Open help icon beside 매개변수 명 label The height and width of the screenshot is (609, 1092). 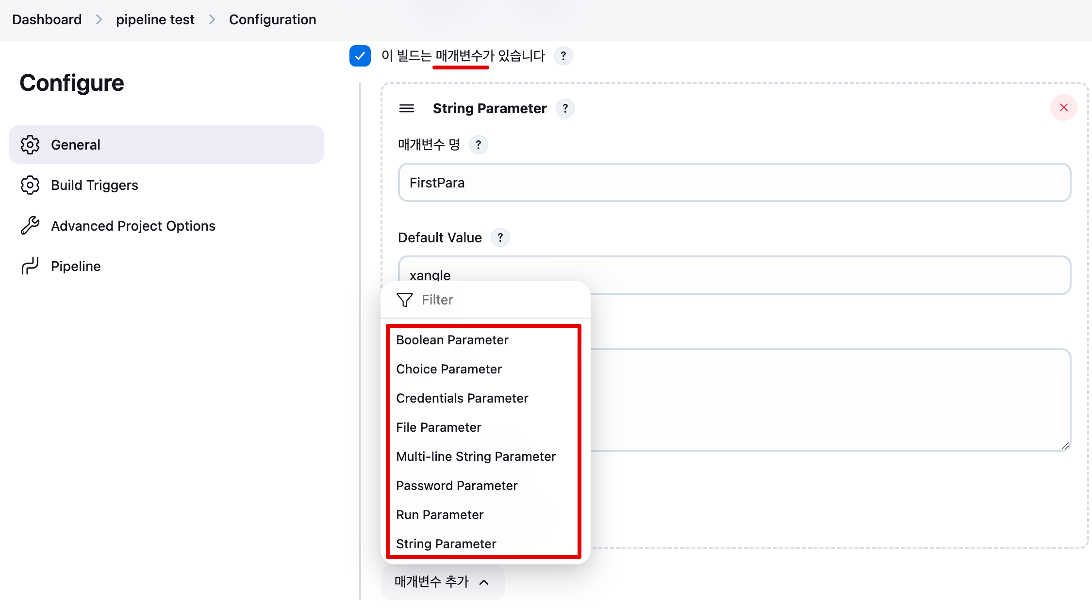tap(478, 145)
